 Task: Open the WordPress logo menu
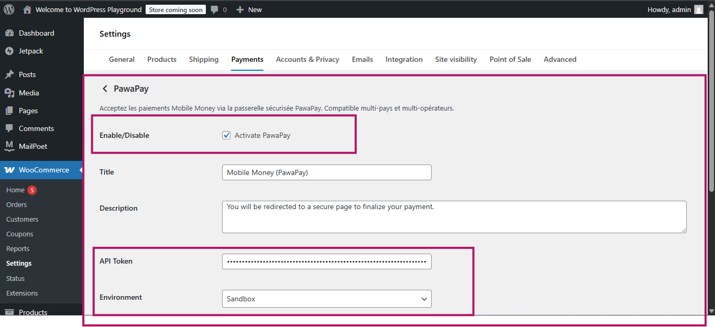point(9,9)
